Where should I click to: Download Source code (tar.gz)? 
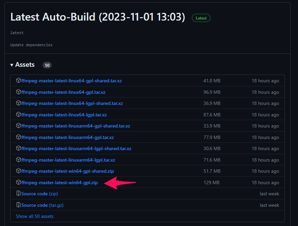tap(42, 205)
